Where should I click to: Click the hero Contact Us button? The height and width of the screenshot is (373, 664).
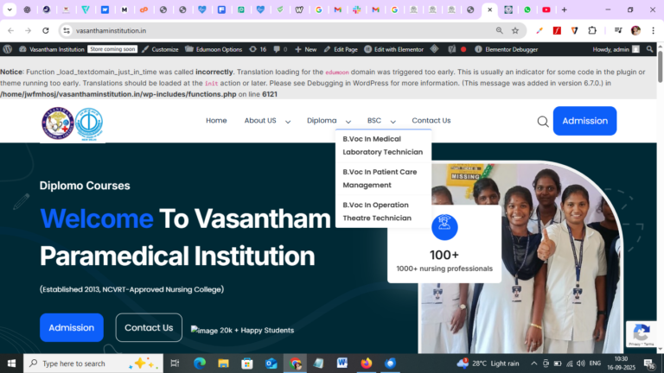point(149,327)
